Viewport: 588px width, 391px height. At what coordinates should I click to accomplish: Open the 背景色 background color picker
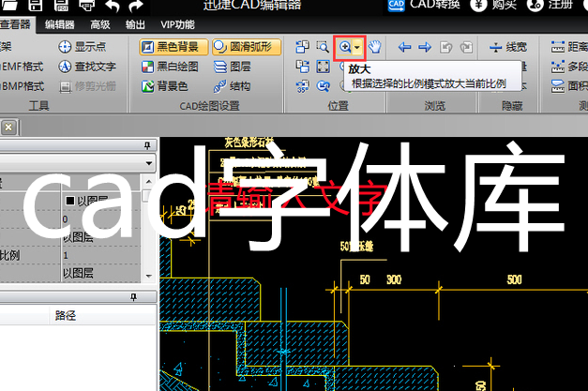tap(165, 86)
